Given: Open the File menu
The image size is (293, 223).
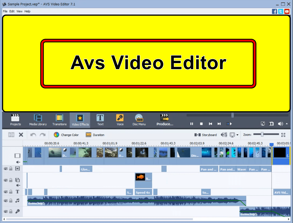Looking at the screenshot, I should (5, 11).
